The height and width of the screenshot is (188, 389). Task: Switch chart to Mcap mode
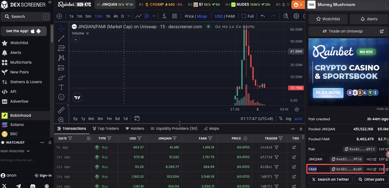202,16
